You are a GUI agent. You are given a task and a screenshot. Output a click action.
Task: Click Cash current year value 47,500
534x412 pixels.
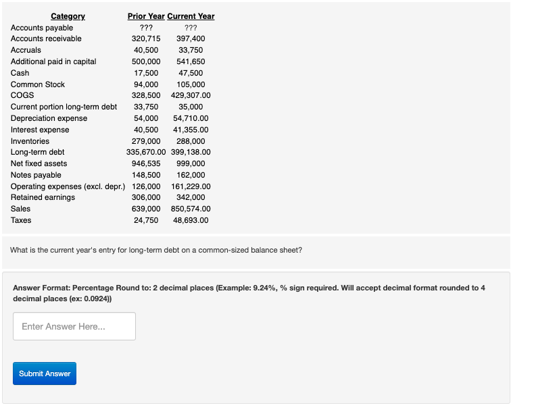(191, 73)
